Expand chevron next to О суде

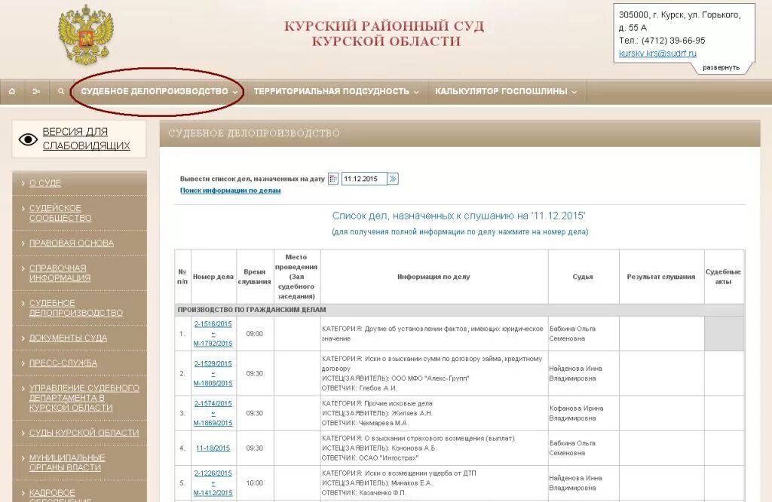pyautogui.click(x=23, y=183)
